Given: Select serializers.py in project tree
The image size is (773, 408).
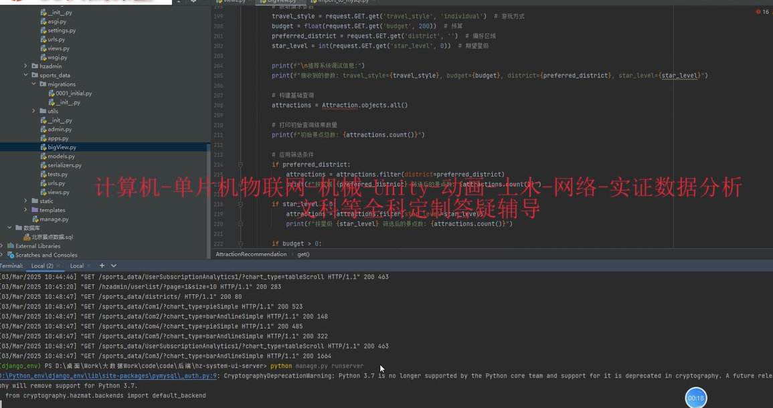Looking at the screenshot, I should coord(64,165).
